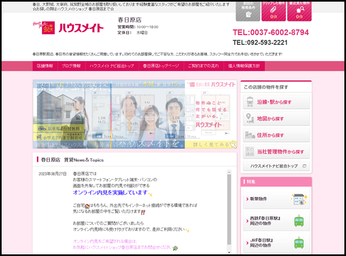The width and height of the screenshot is (346, 256).
Task: Click the 春日原店 store name heading
Action: pos(130,20)
